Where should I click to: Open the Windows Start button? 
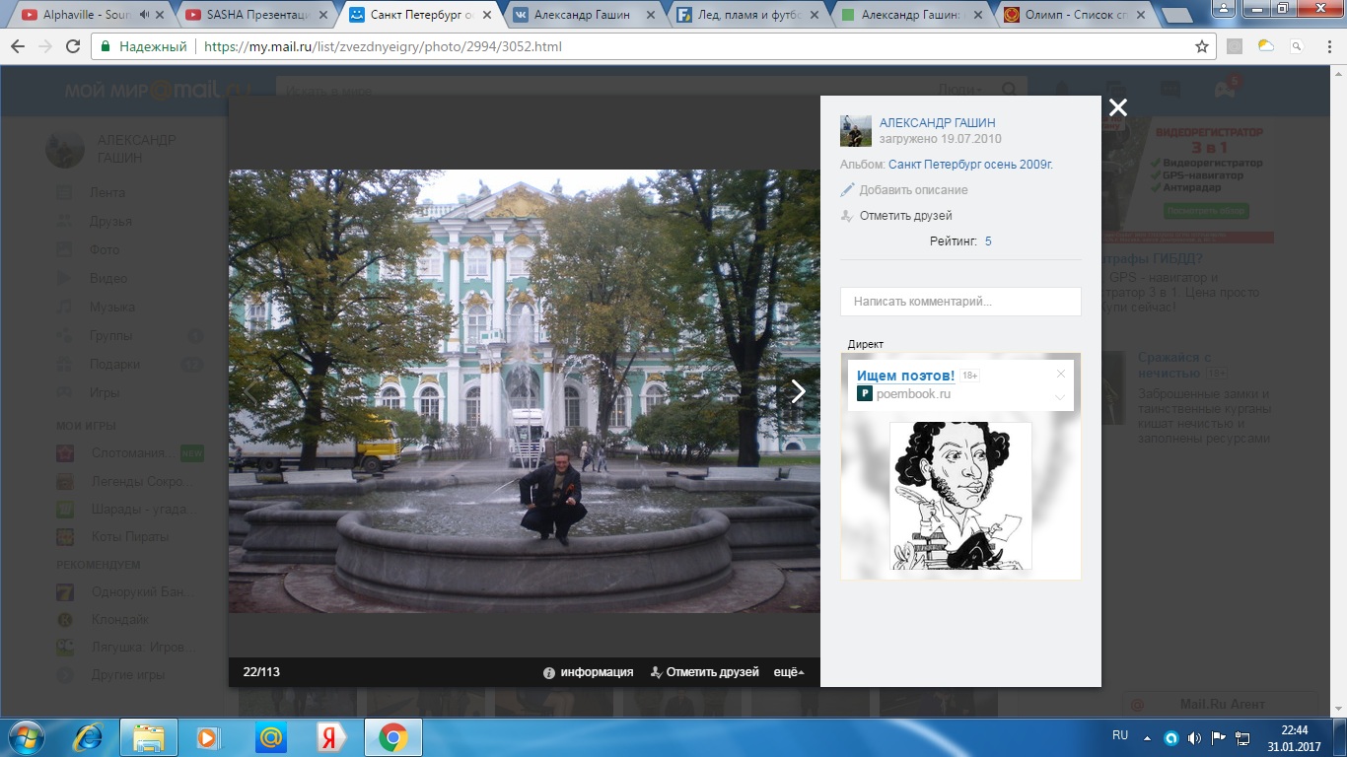pos(25,737)
